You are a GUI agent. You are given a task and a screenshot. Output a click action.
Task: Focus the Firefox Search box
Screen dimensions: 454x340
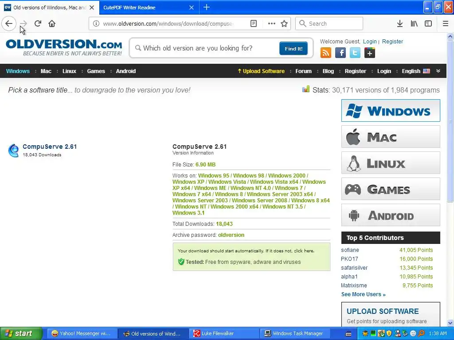point(329,23)
